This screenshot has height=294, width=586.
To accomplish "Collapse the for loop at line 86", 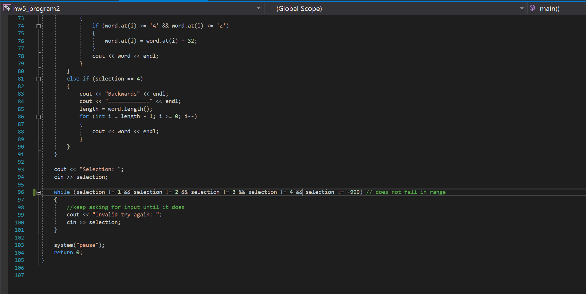I will [39, 117].
